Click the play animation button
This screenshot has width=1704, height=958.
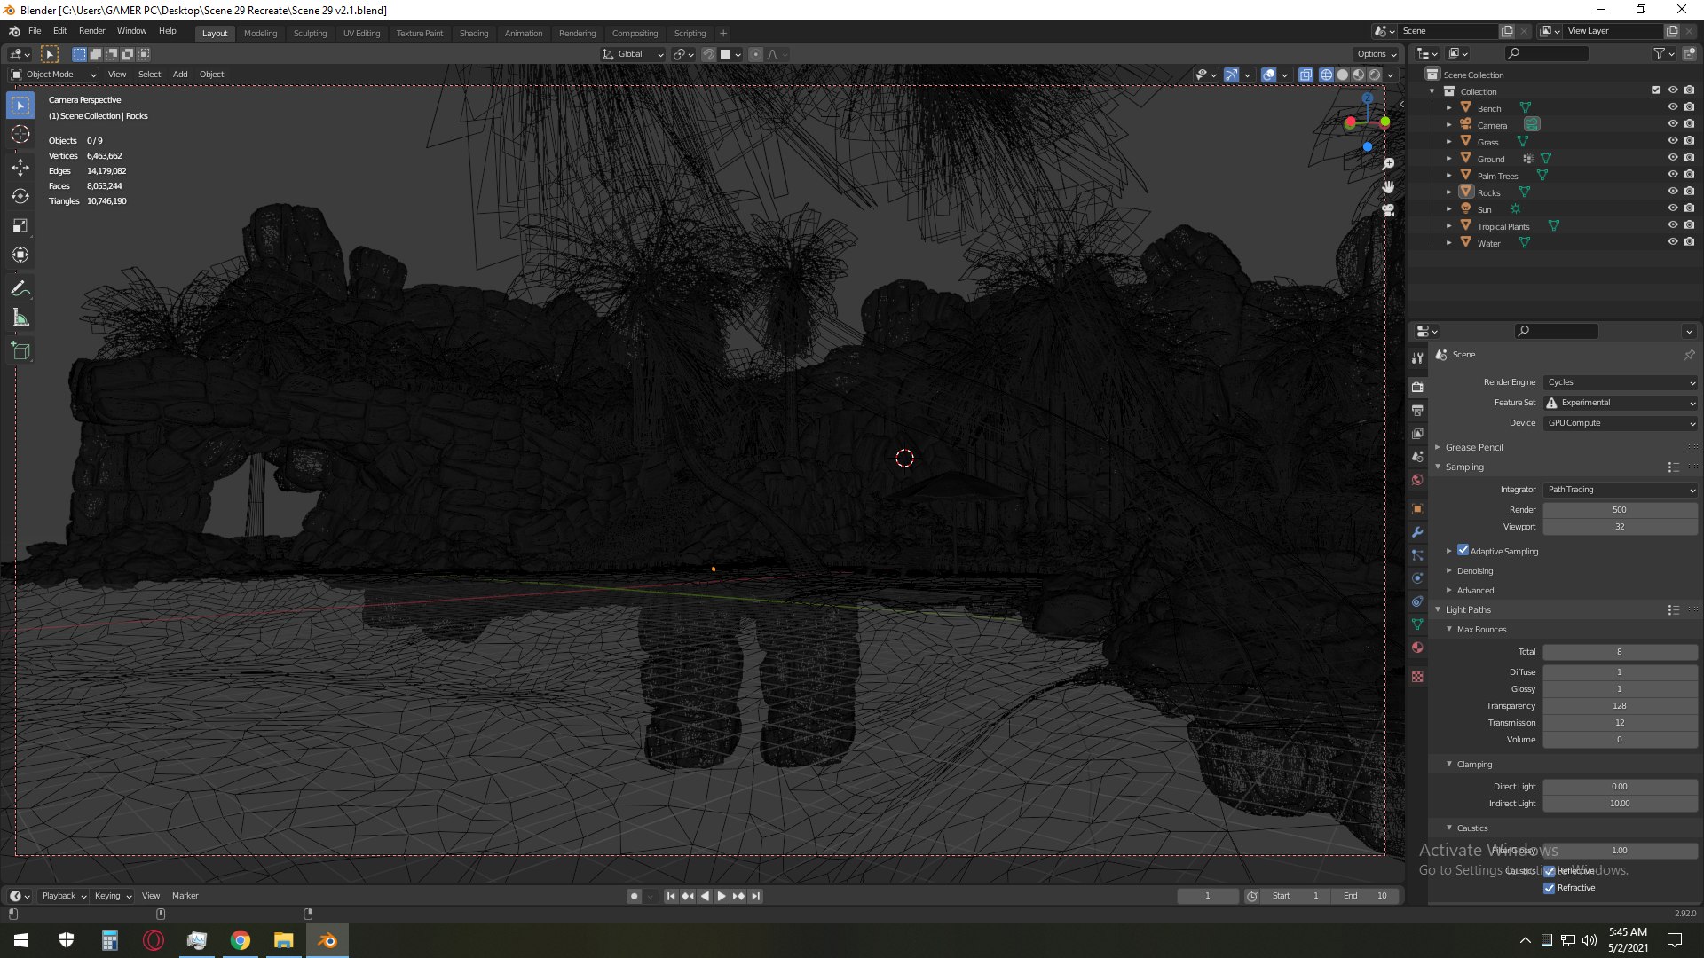722,896
